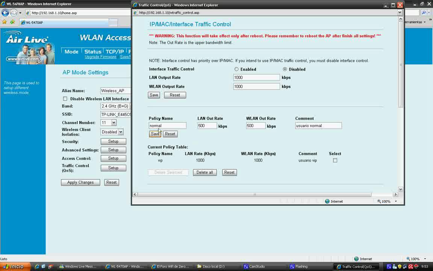The width and height of the screenshot is (433, 271).
Task: Tick the Select checkbox for the vip policy
Action: point(335,160)
